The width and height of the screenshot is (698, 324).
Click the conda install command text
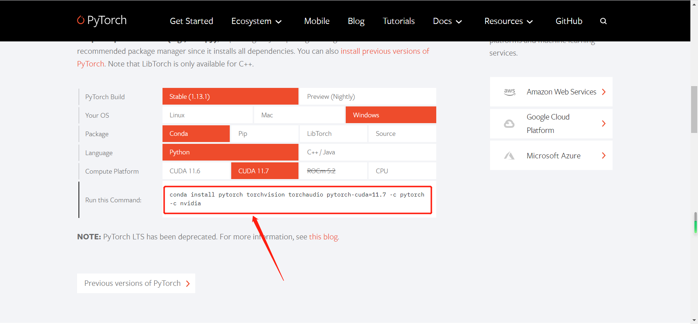tap(297, 199)
